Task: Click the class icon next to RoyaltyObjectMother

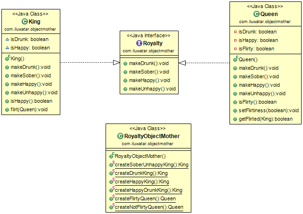Action: (121, 136)
